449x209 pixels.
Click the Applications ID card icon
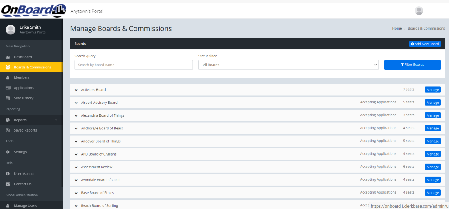click(x=8, y=88)
